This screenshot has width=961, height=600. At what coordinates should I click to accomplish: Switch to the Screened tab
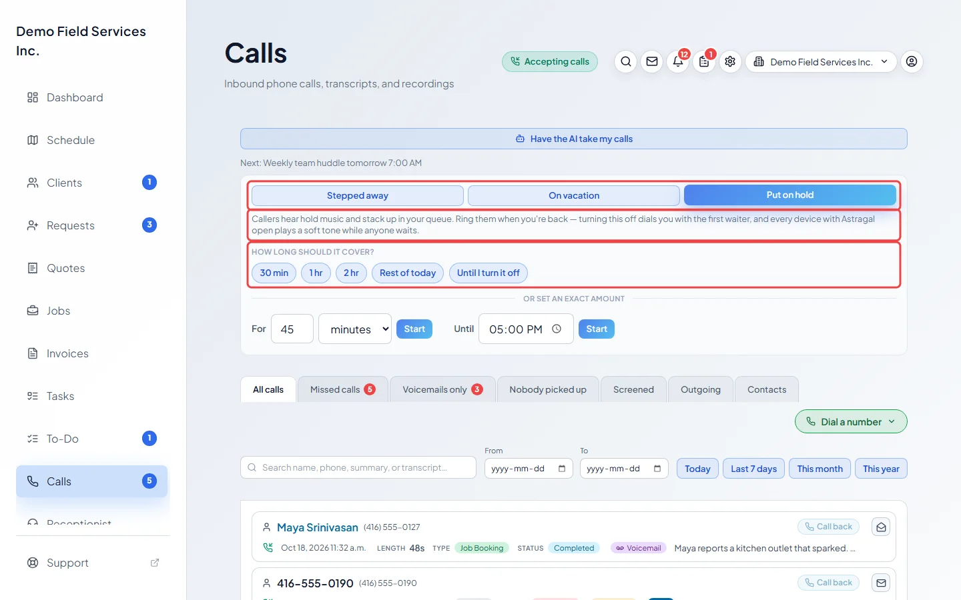633,389
